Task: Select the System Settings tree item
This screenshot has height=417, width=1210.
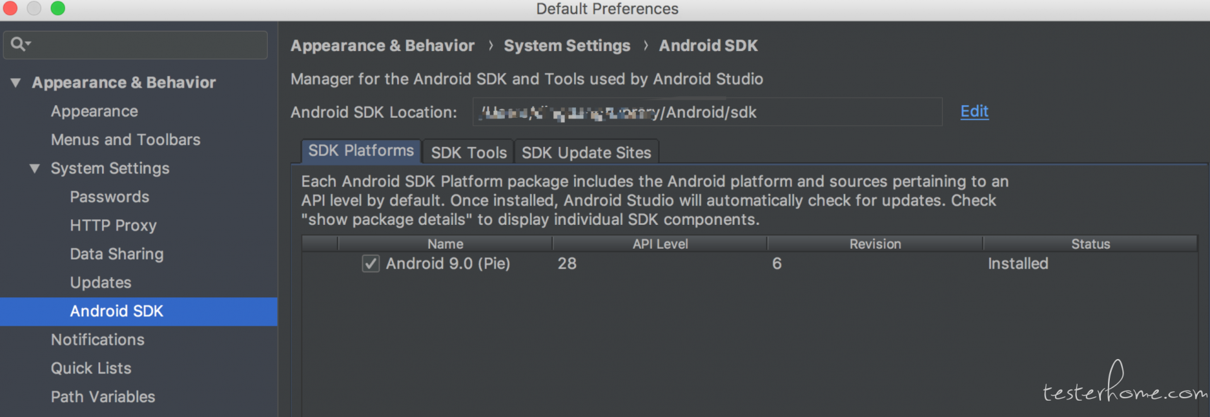Action: click(x=110, y=168)
